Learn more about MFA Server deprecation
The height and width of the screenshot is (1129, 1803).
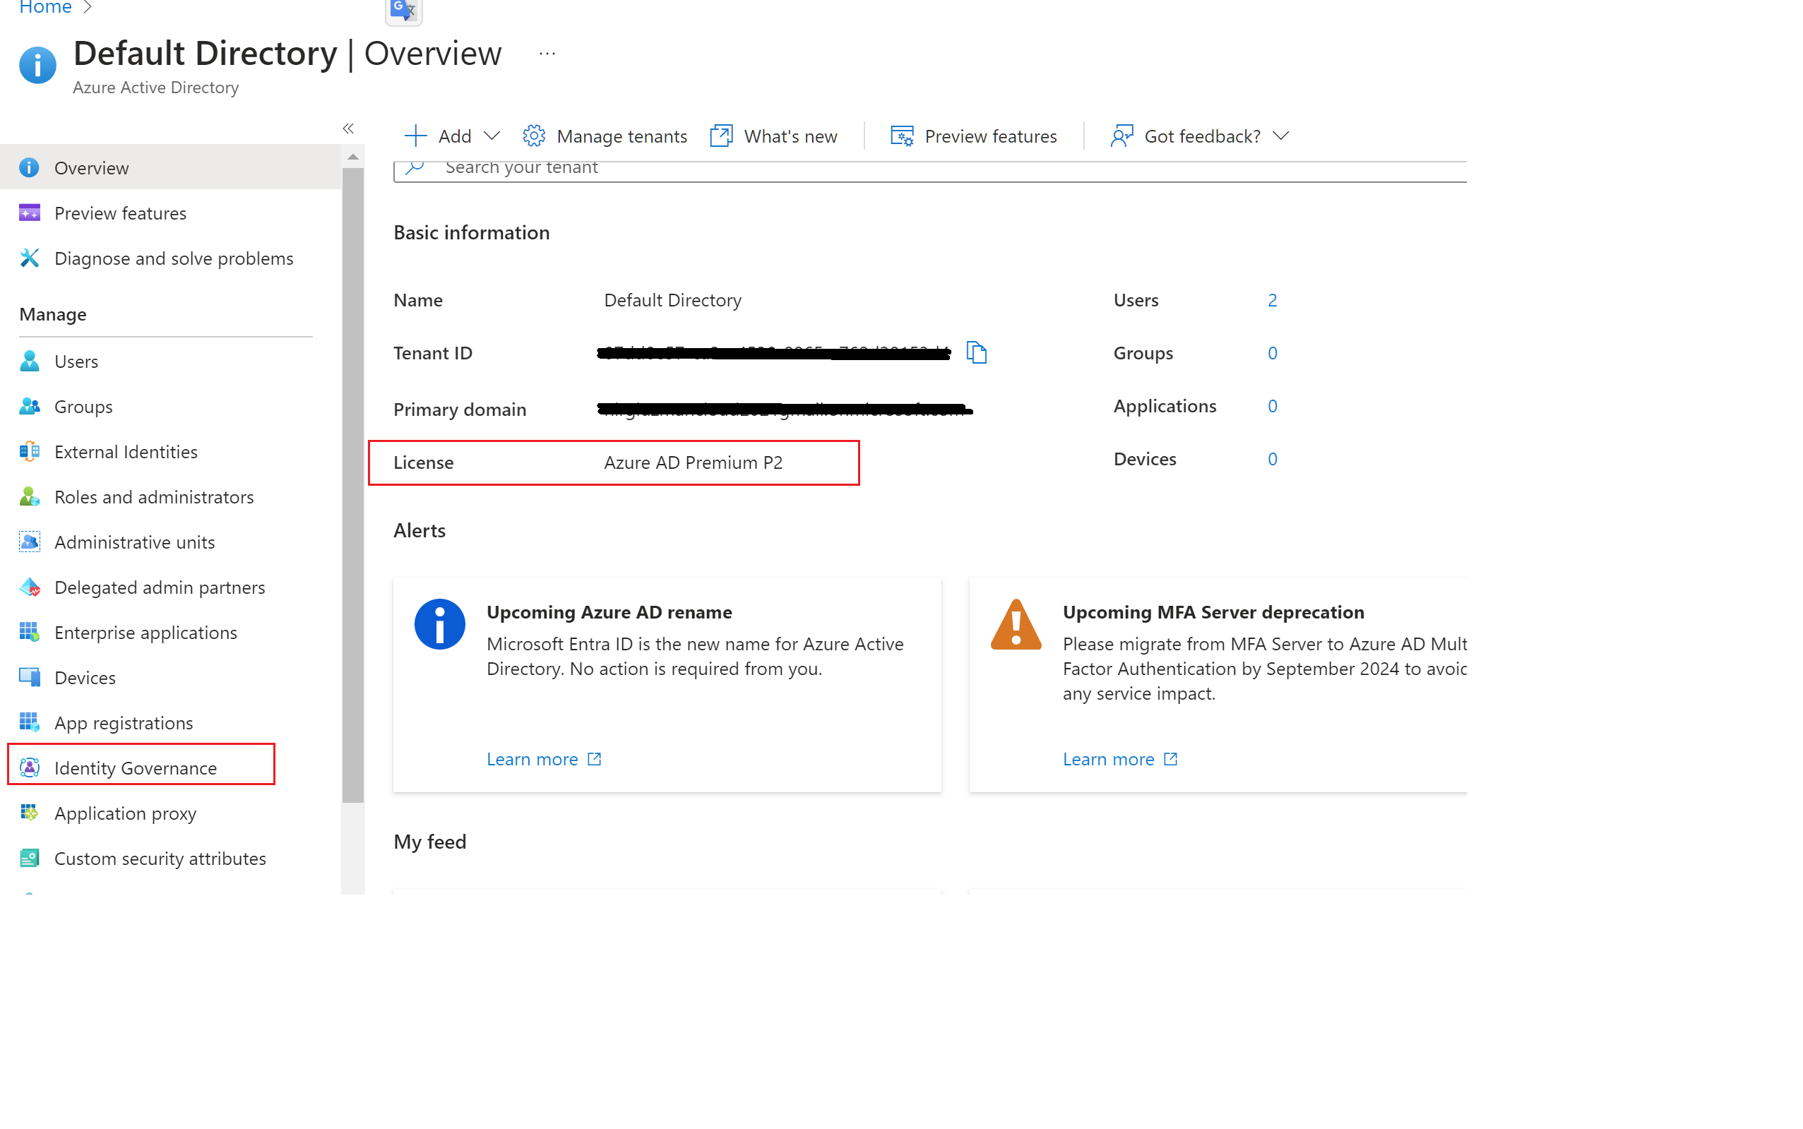coord(1119,758)
